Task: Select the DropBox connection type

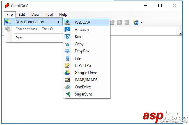Action: (86, 51)
